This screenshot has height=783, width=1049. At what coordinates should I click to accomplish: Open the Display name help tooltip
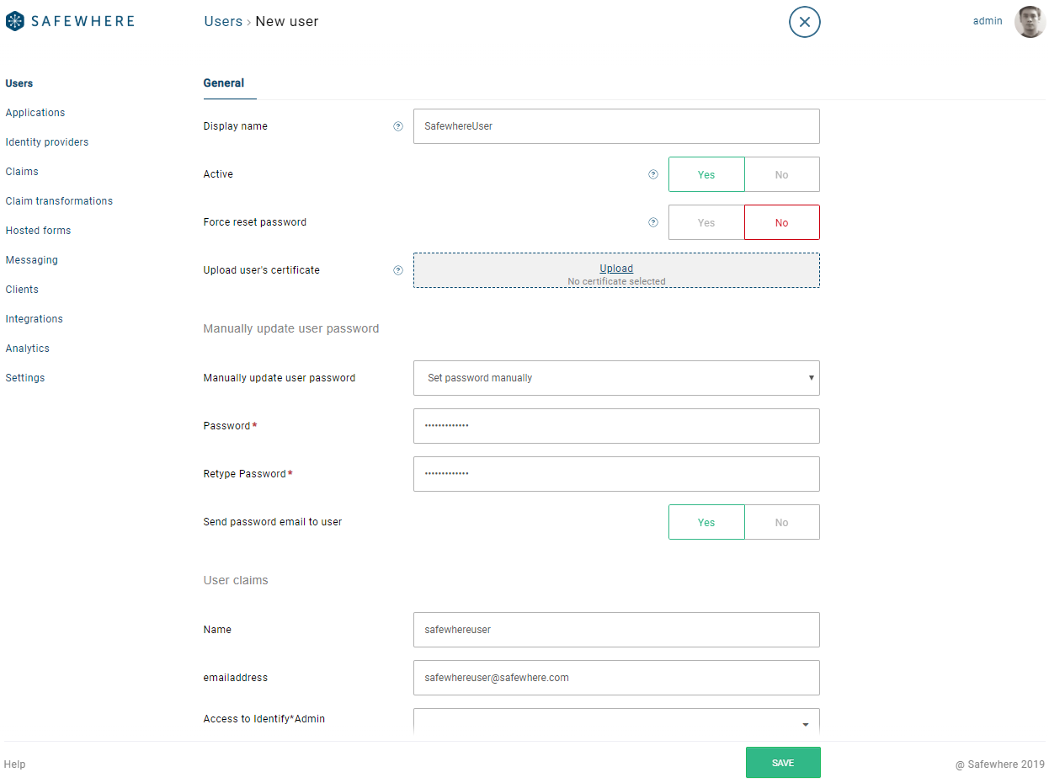(x=397, y=126)
